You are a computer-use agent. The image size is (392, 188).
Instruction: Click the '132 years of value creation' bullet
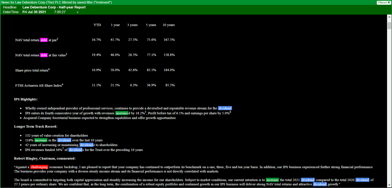(x=57, y=135)
